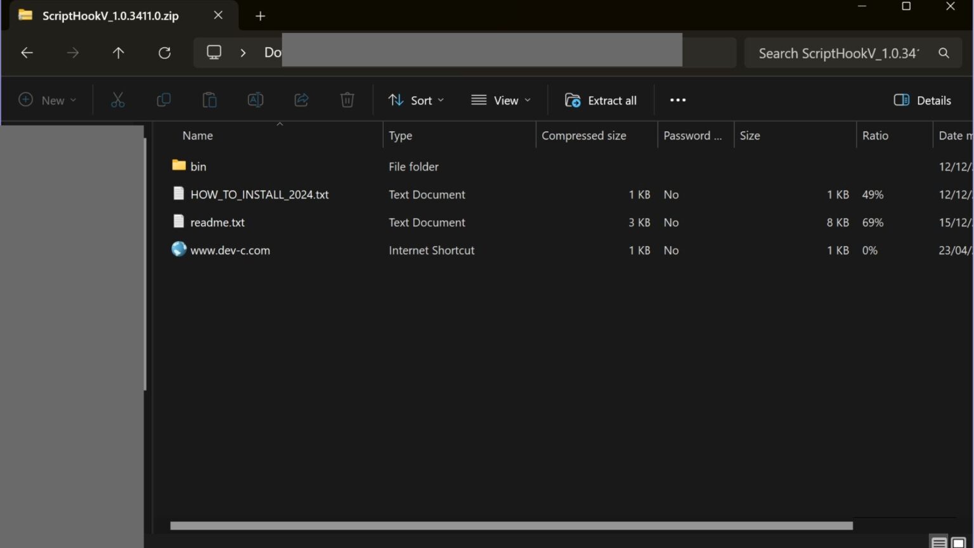Click the Copy icon in toolbar
This screenshot has height=548, width=974.
(x=164, y=100)
